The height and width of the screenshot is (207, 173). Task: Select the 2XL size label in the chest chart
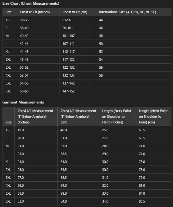[8, 60]
